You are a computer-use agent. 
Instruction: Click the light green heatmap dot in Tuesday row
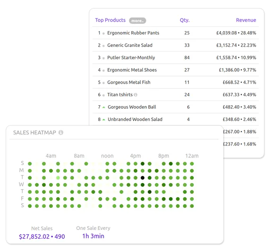[x=58, y=178]
